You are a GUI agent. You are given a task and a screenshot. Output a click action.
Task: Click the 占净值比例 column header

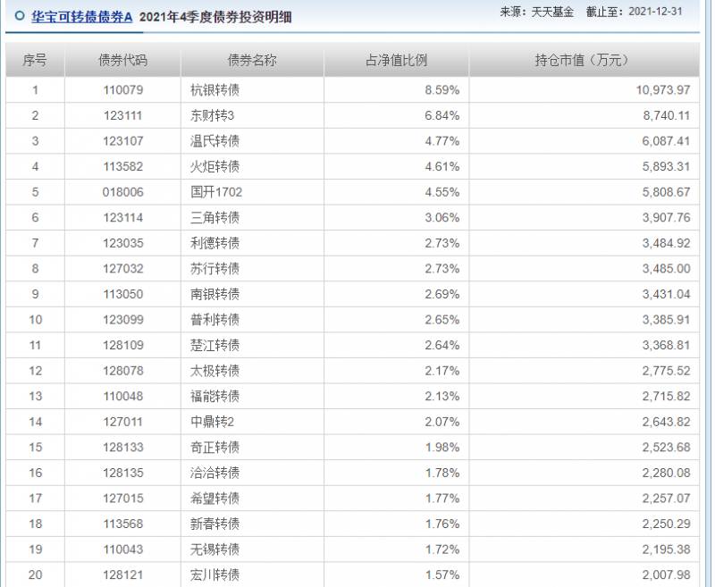pyautogui.click(x=396, y=60)
